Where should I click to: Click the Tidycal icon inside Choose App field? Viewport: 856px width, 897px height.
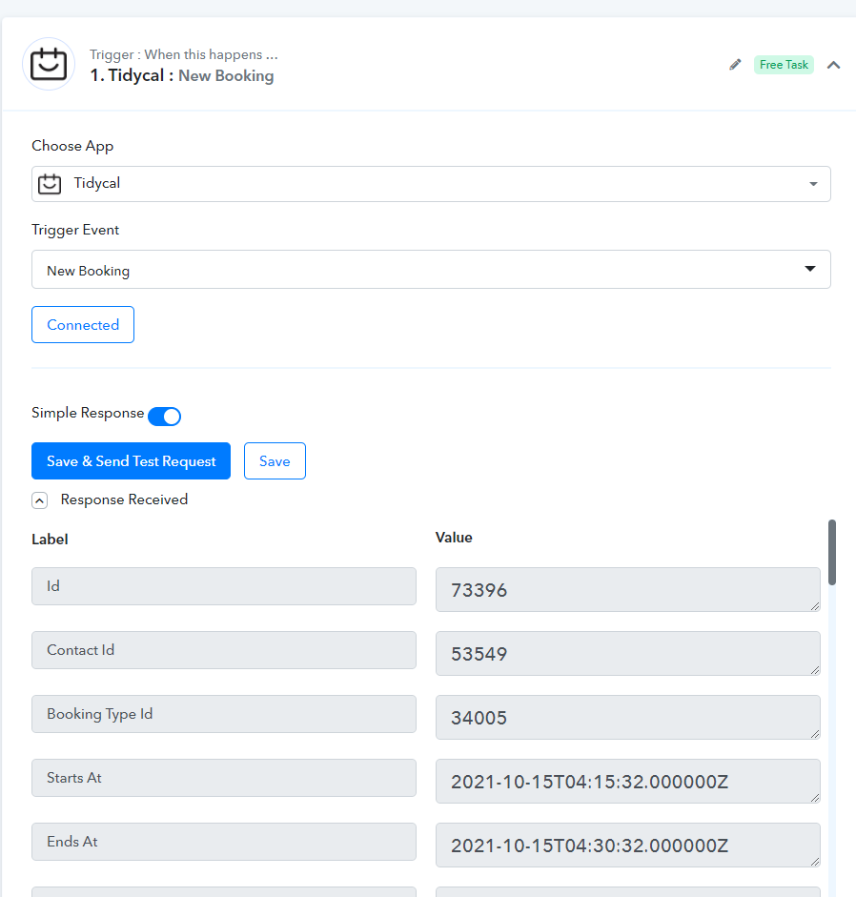pyautogui.click(x=50, y=184)
